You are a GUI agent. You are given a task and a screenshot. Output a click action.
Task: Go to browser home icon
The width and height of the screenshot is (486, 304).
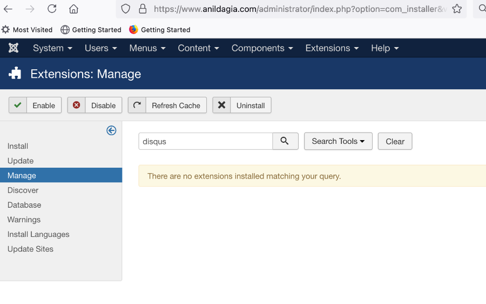[73, 9]
